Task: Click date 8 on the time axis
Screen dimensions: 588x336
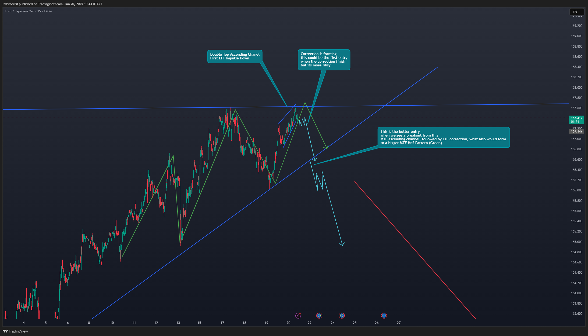Action: [89, 323]
